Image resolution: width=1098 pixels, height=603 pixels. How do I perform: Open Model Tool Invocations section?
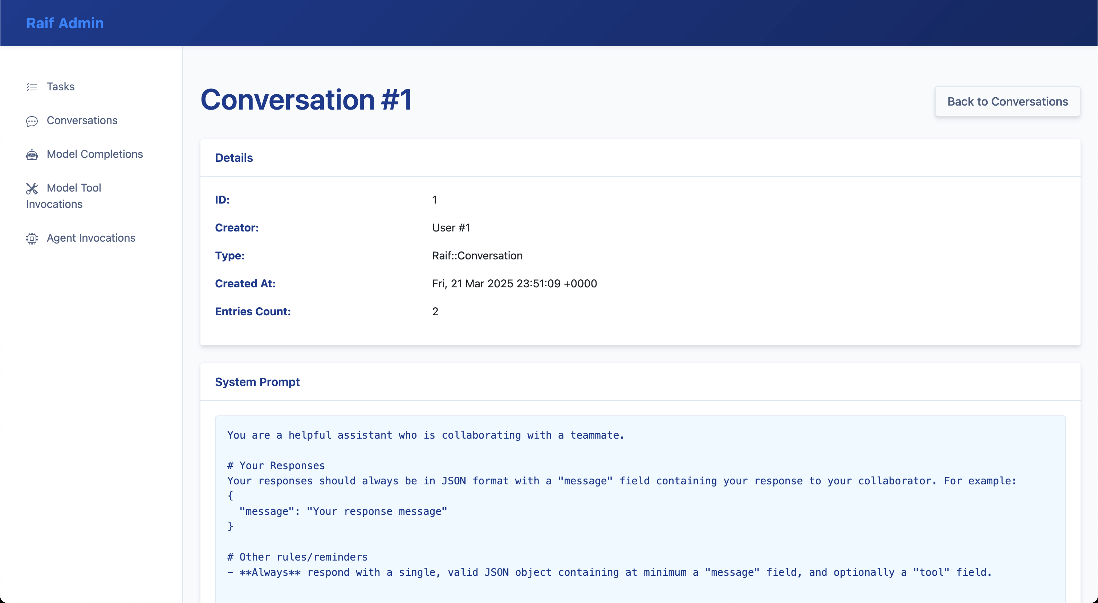click(64, 196)
